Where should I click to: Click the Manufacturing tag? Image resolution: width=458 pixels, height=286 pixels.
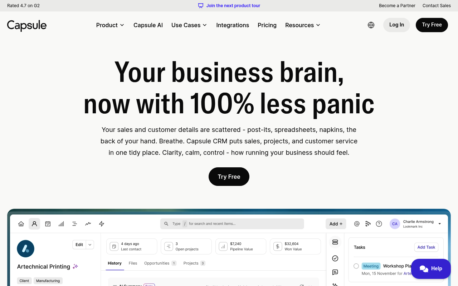48,281
